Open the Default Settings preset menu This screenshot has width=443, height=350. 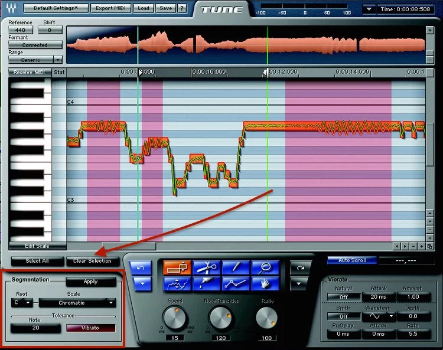[x=56, y=8]
